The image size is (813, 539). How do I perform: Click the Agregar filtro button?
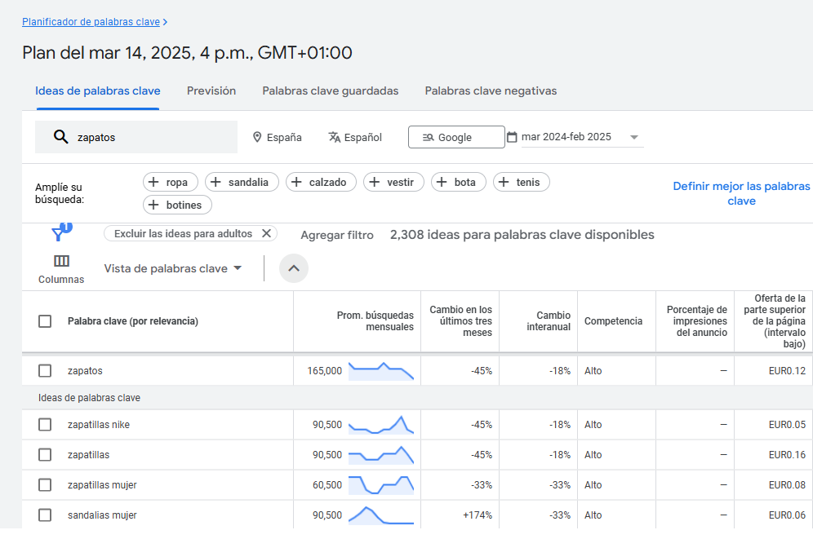pyautogui.click(x=337, y=235)
